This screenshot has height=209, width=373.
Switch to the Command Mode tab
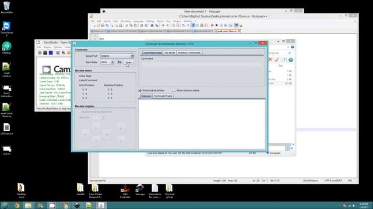tap(153, 53)
